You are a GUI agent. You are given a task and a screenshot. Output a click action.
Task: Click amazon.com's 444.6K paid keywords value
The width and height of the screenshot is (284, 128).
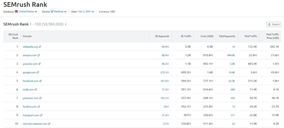[231, 55]
